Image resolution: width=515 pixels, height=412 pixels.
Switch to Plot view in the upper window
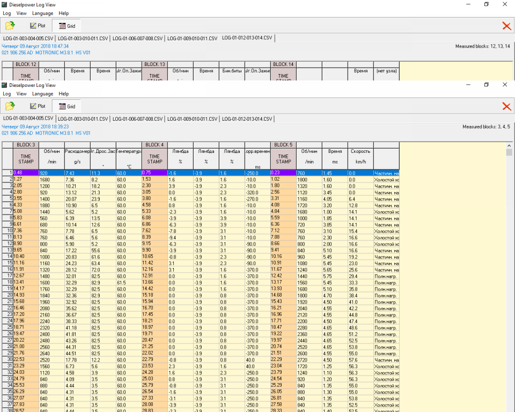tap(38, 26)
